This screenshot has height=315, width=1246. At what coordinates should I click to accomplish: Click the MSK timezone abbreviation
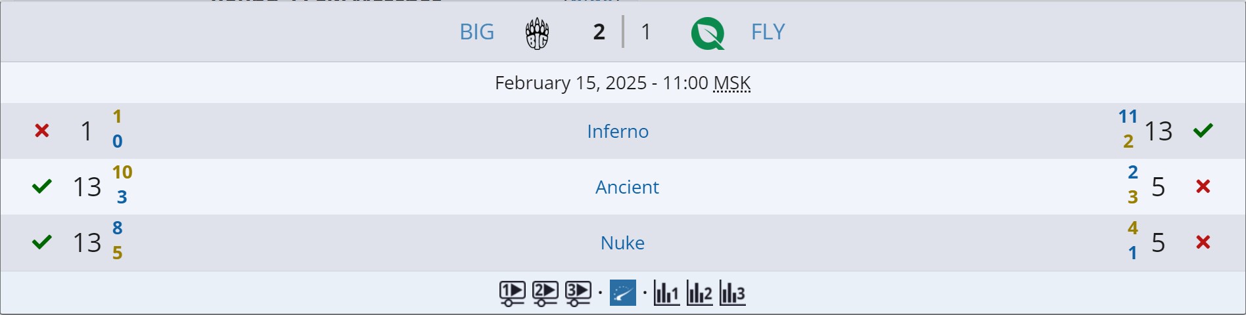731,83
